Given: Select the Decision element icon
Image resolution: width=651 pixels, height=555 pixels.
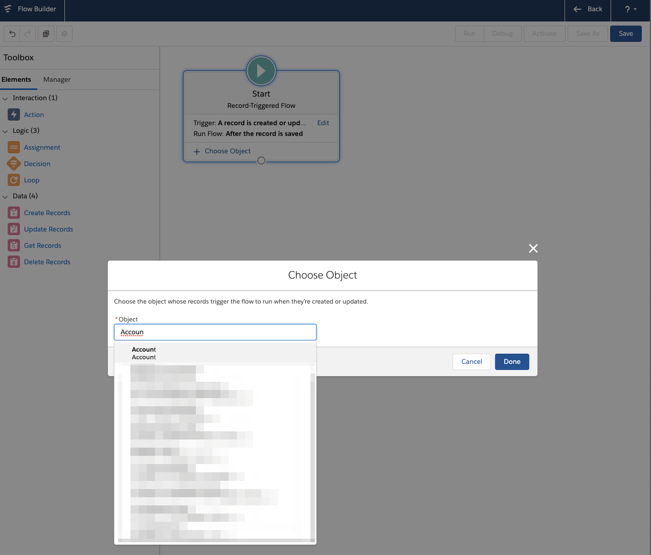Looking at the screenshot, I should [x=14, y=164].
